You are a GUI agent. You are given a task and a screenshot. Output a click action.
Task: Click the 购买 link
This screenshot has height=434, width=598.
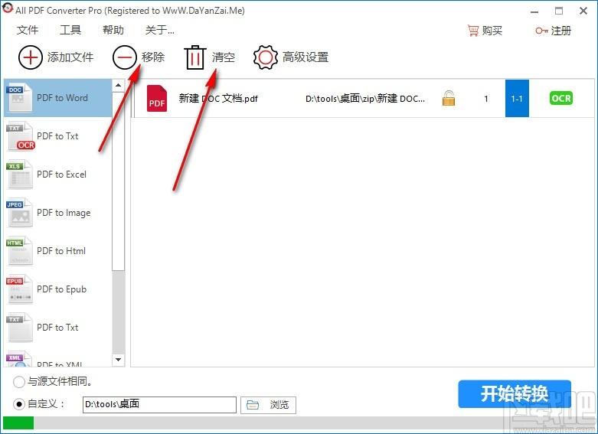pyautogui.click(x=492, y=31)
